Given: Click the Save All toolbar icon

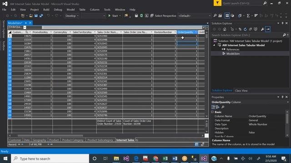Looking at the screenshot, I should 41,16.
